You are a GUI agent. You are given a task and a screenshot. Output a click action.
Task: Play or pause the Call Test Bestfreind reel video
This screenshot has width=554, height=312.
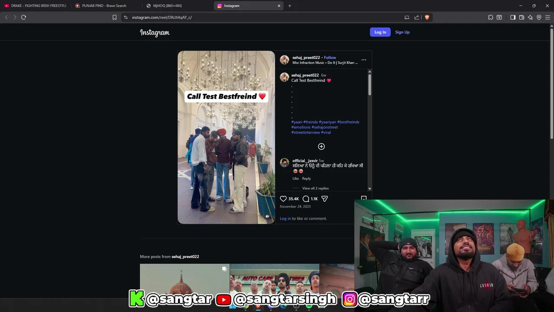point(226,137)
